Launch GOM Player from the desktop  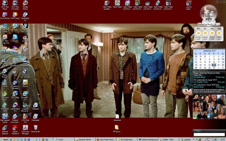click(x=15, y=16)
